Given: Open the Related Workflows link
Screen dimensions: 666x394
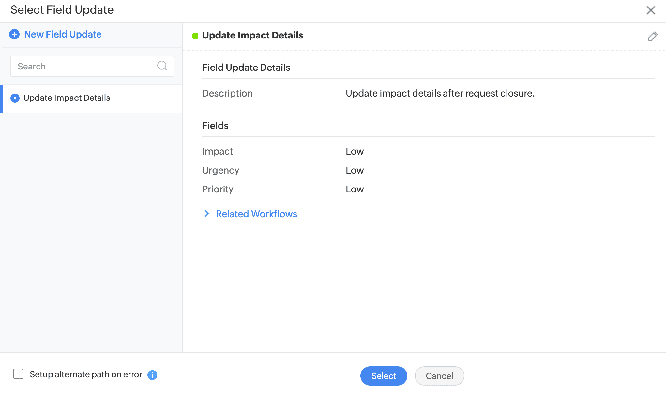Looking at the screenshot, I should tap(256, 214).
